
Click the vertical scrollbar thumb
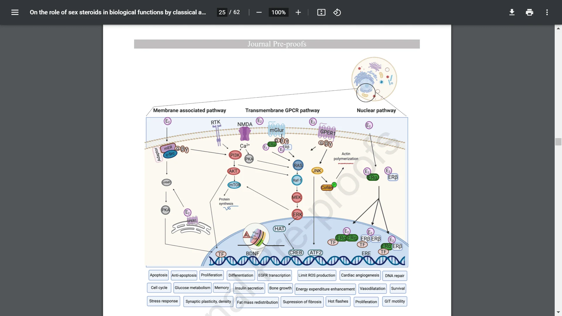558,142
